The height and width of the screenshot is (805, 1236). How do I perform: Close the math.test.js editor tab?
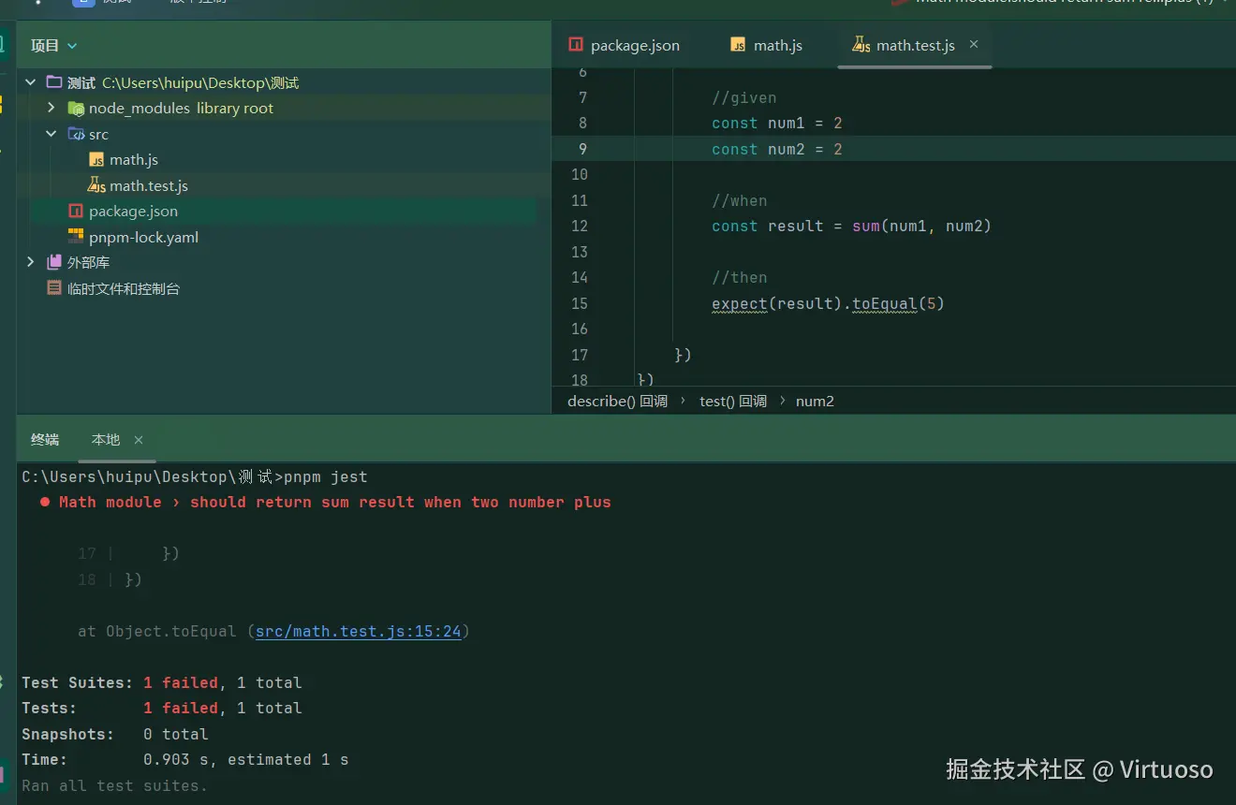tap(974, 44)
